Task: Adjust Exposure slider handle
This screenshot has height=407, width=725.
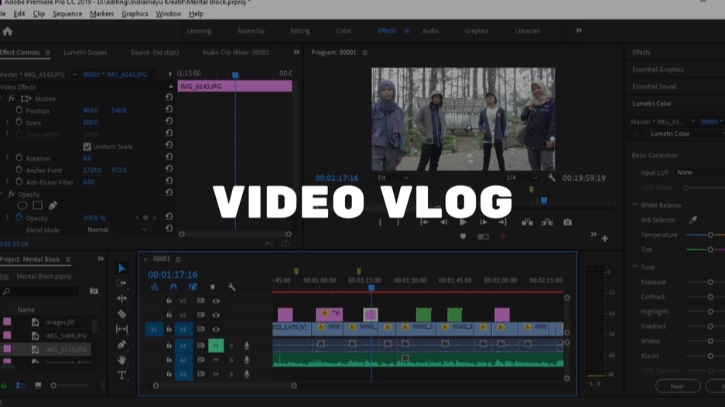Action: point(710,282)
